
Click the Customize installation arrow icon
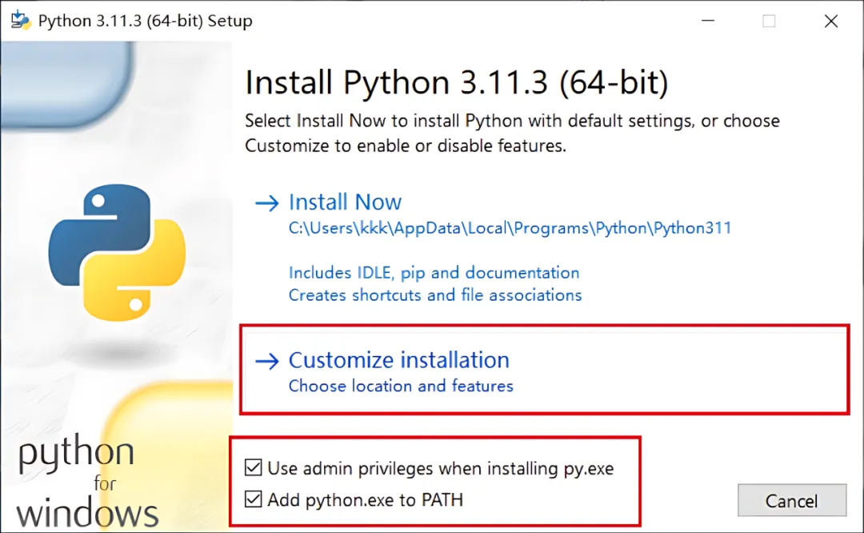click(267, 361)
